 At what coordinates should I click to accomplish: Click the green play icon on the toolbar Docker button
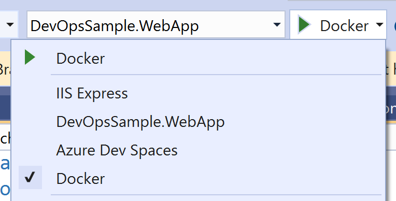click(x=304, y=24)
